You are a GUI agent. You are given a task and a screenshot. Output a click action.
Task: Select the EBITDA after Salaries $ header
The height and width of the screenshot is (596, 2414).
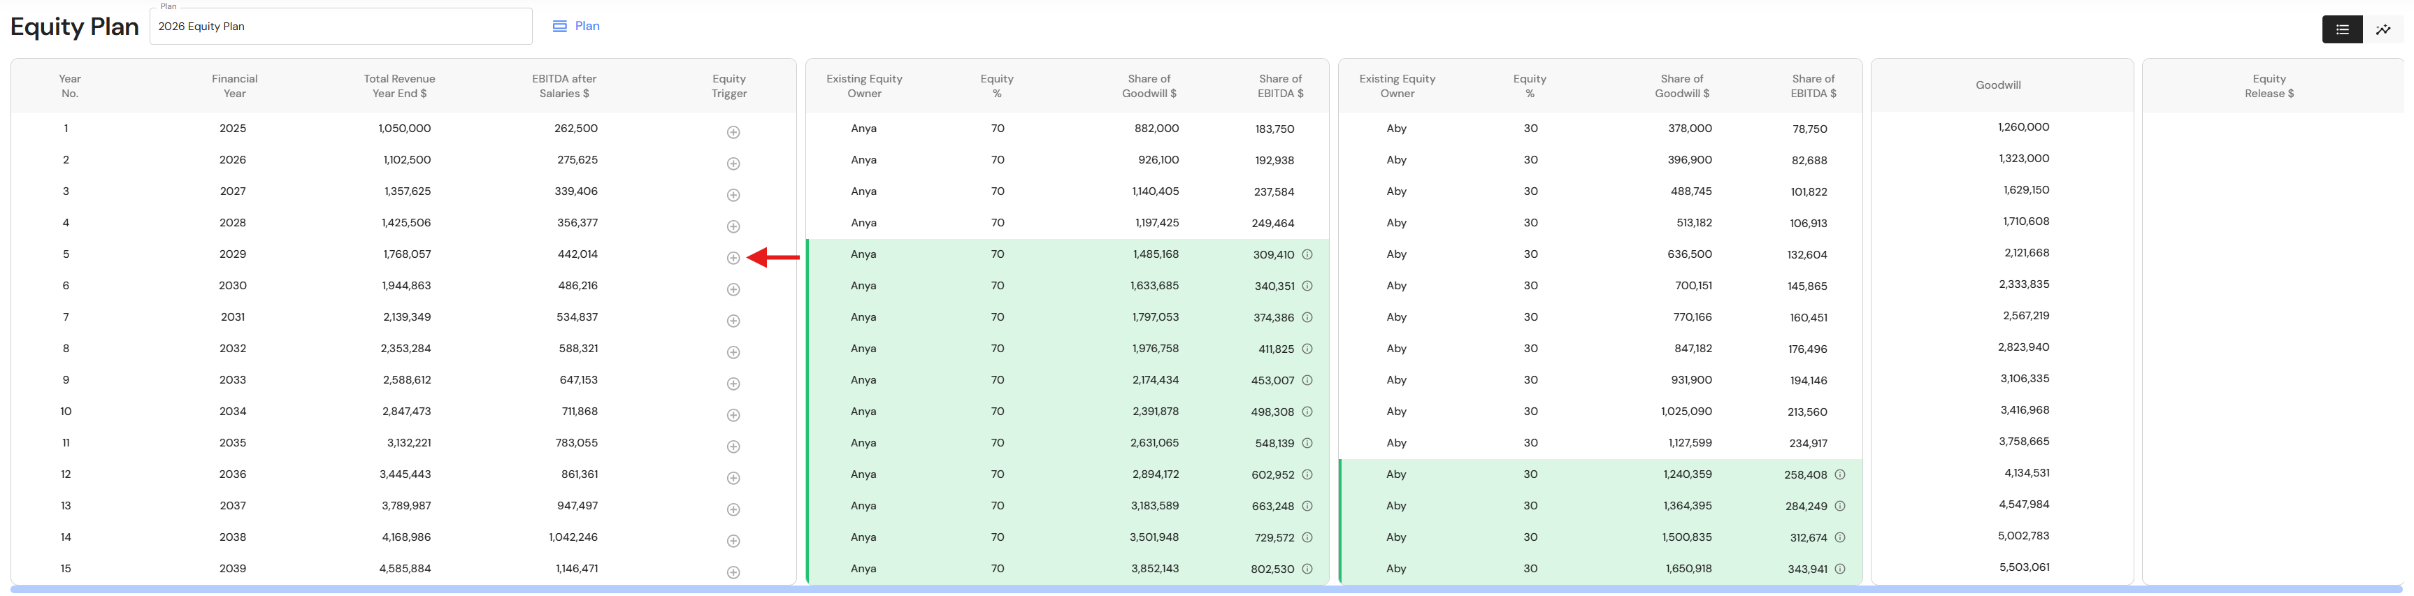click(x=564, y=86)
